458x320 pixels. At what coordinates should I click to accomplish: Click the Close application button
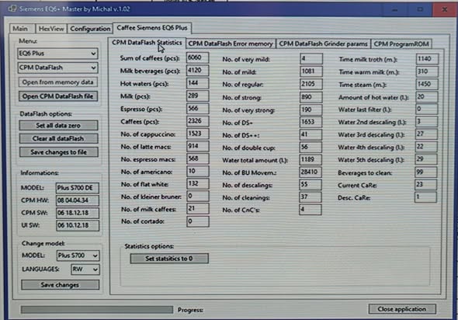pyautogui.click(x=402, y=309)
